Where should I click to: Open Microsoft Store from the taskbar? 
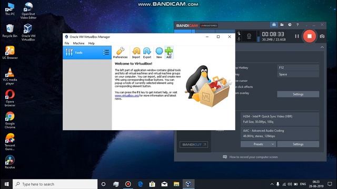(152, 184)
